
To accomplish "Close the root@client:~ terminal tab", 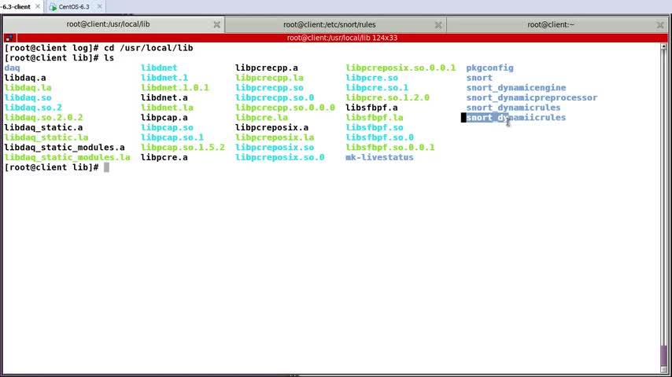I will (660, 25).
